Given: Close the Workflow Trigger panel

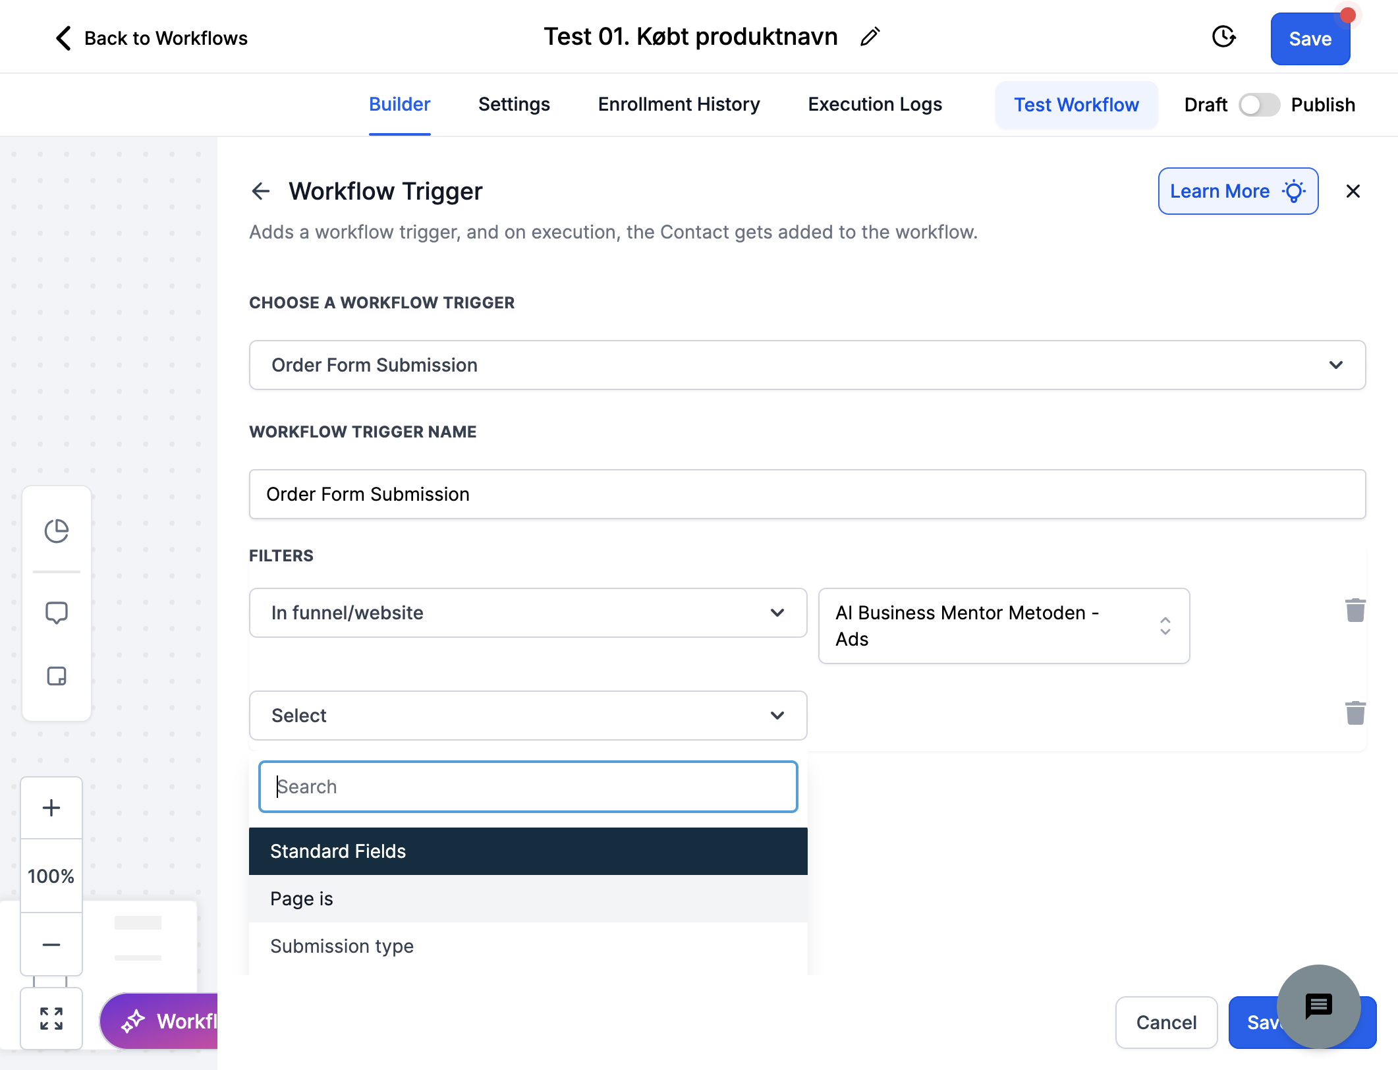Looking at the screenshot, I should click(1353, 191).
